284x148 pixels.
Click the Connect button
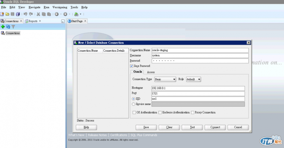tap(215, 127)
